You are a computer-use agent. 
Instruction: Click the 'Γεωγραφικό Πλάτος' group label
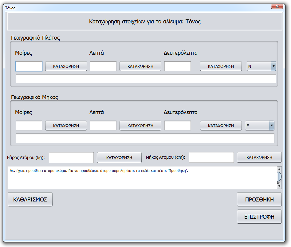pyautogui.click(x=35, y=38)
